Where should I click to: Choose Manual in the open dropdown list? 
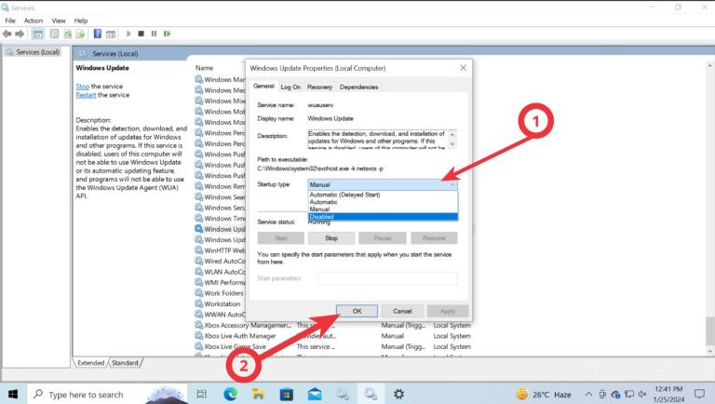point(319,209)
